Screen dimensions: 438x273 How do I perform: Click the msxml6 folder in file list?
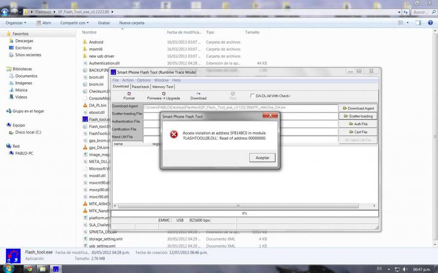(x=95, y=49)
